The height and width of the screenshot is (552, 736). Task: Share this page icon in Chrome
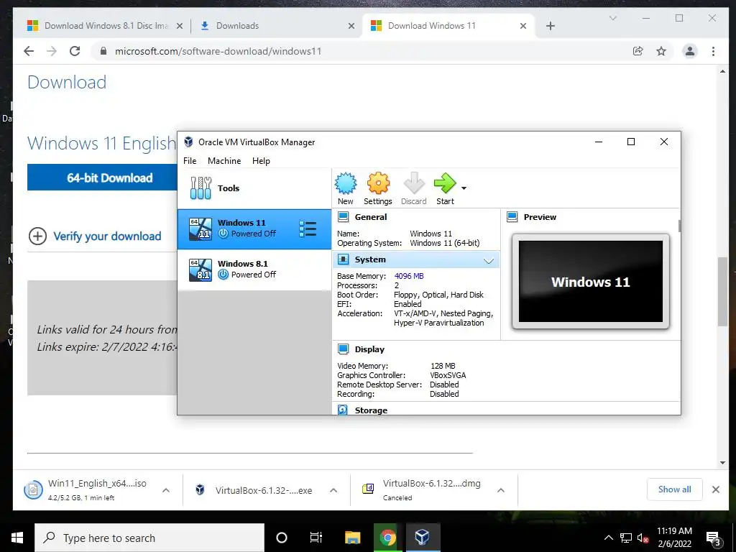pos(638,51)
